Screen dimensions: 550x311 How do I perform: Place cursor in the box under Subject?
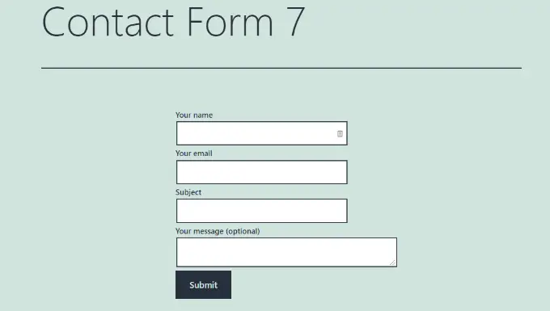pyautogui.click(x=262, y=211)
